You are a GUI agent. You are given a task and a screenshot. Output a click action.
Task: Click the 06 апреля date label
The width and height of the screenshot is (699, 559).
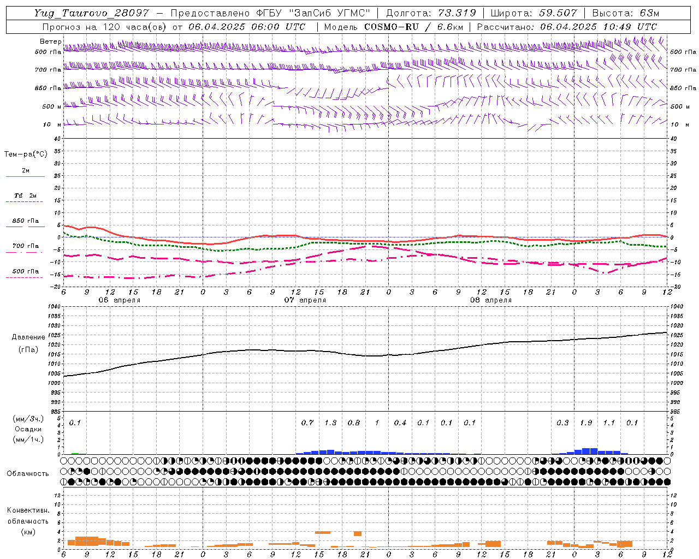(x=119, y=300)
